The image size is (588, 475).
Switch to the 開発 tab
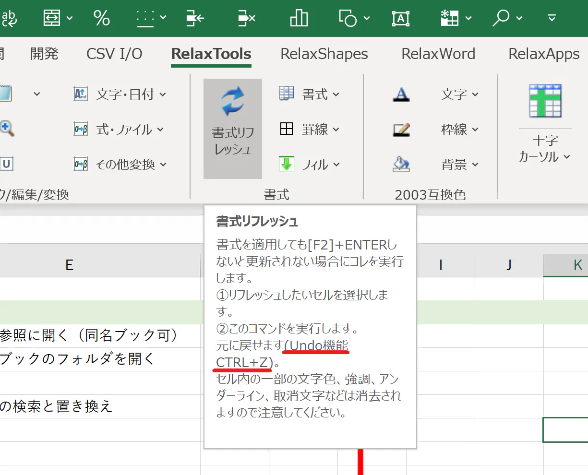[x=44, y=54]
